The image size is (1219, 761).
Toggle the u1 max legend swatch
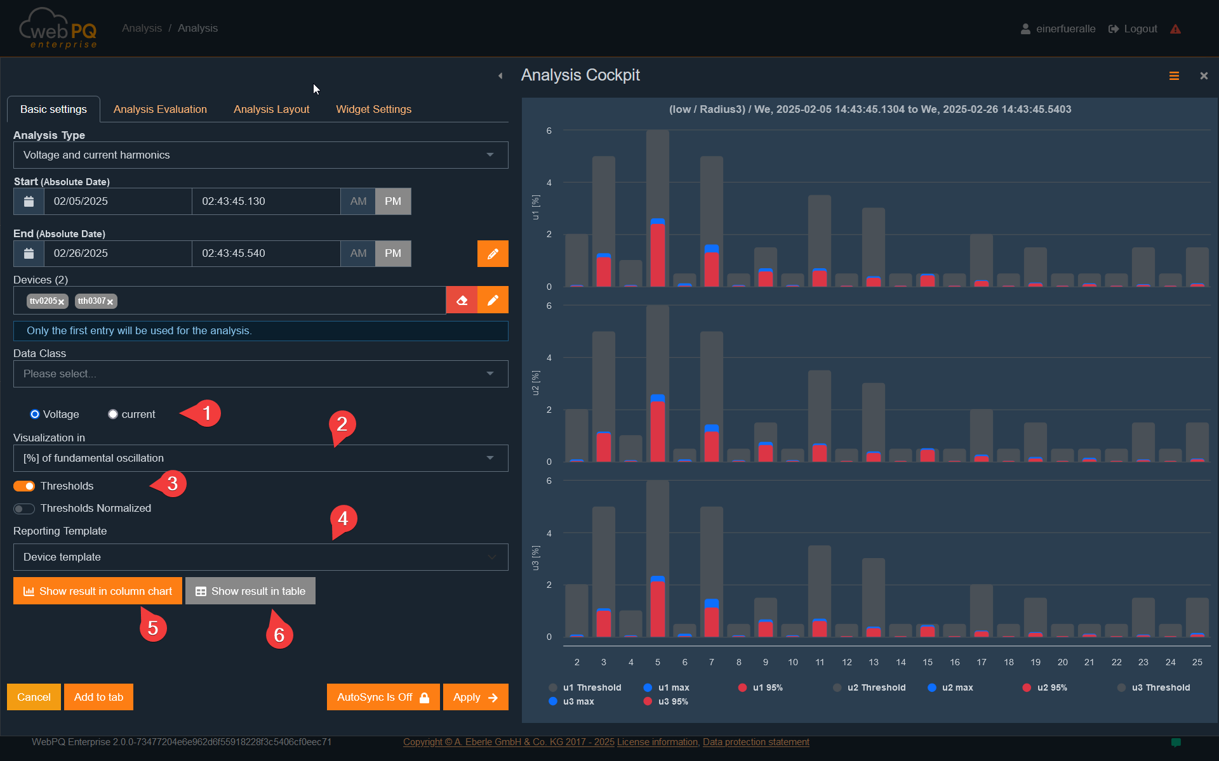click(648, 687)
